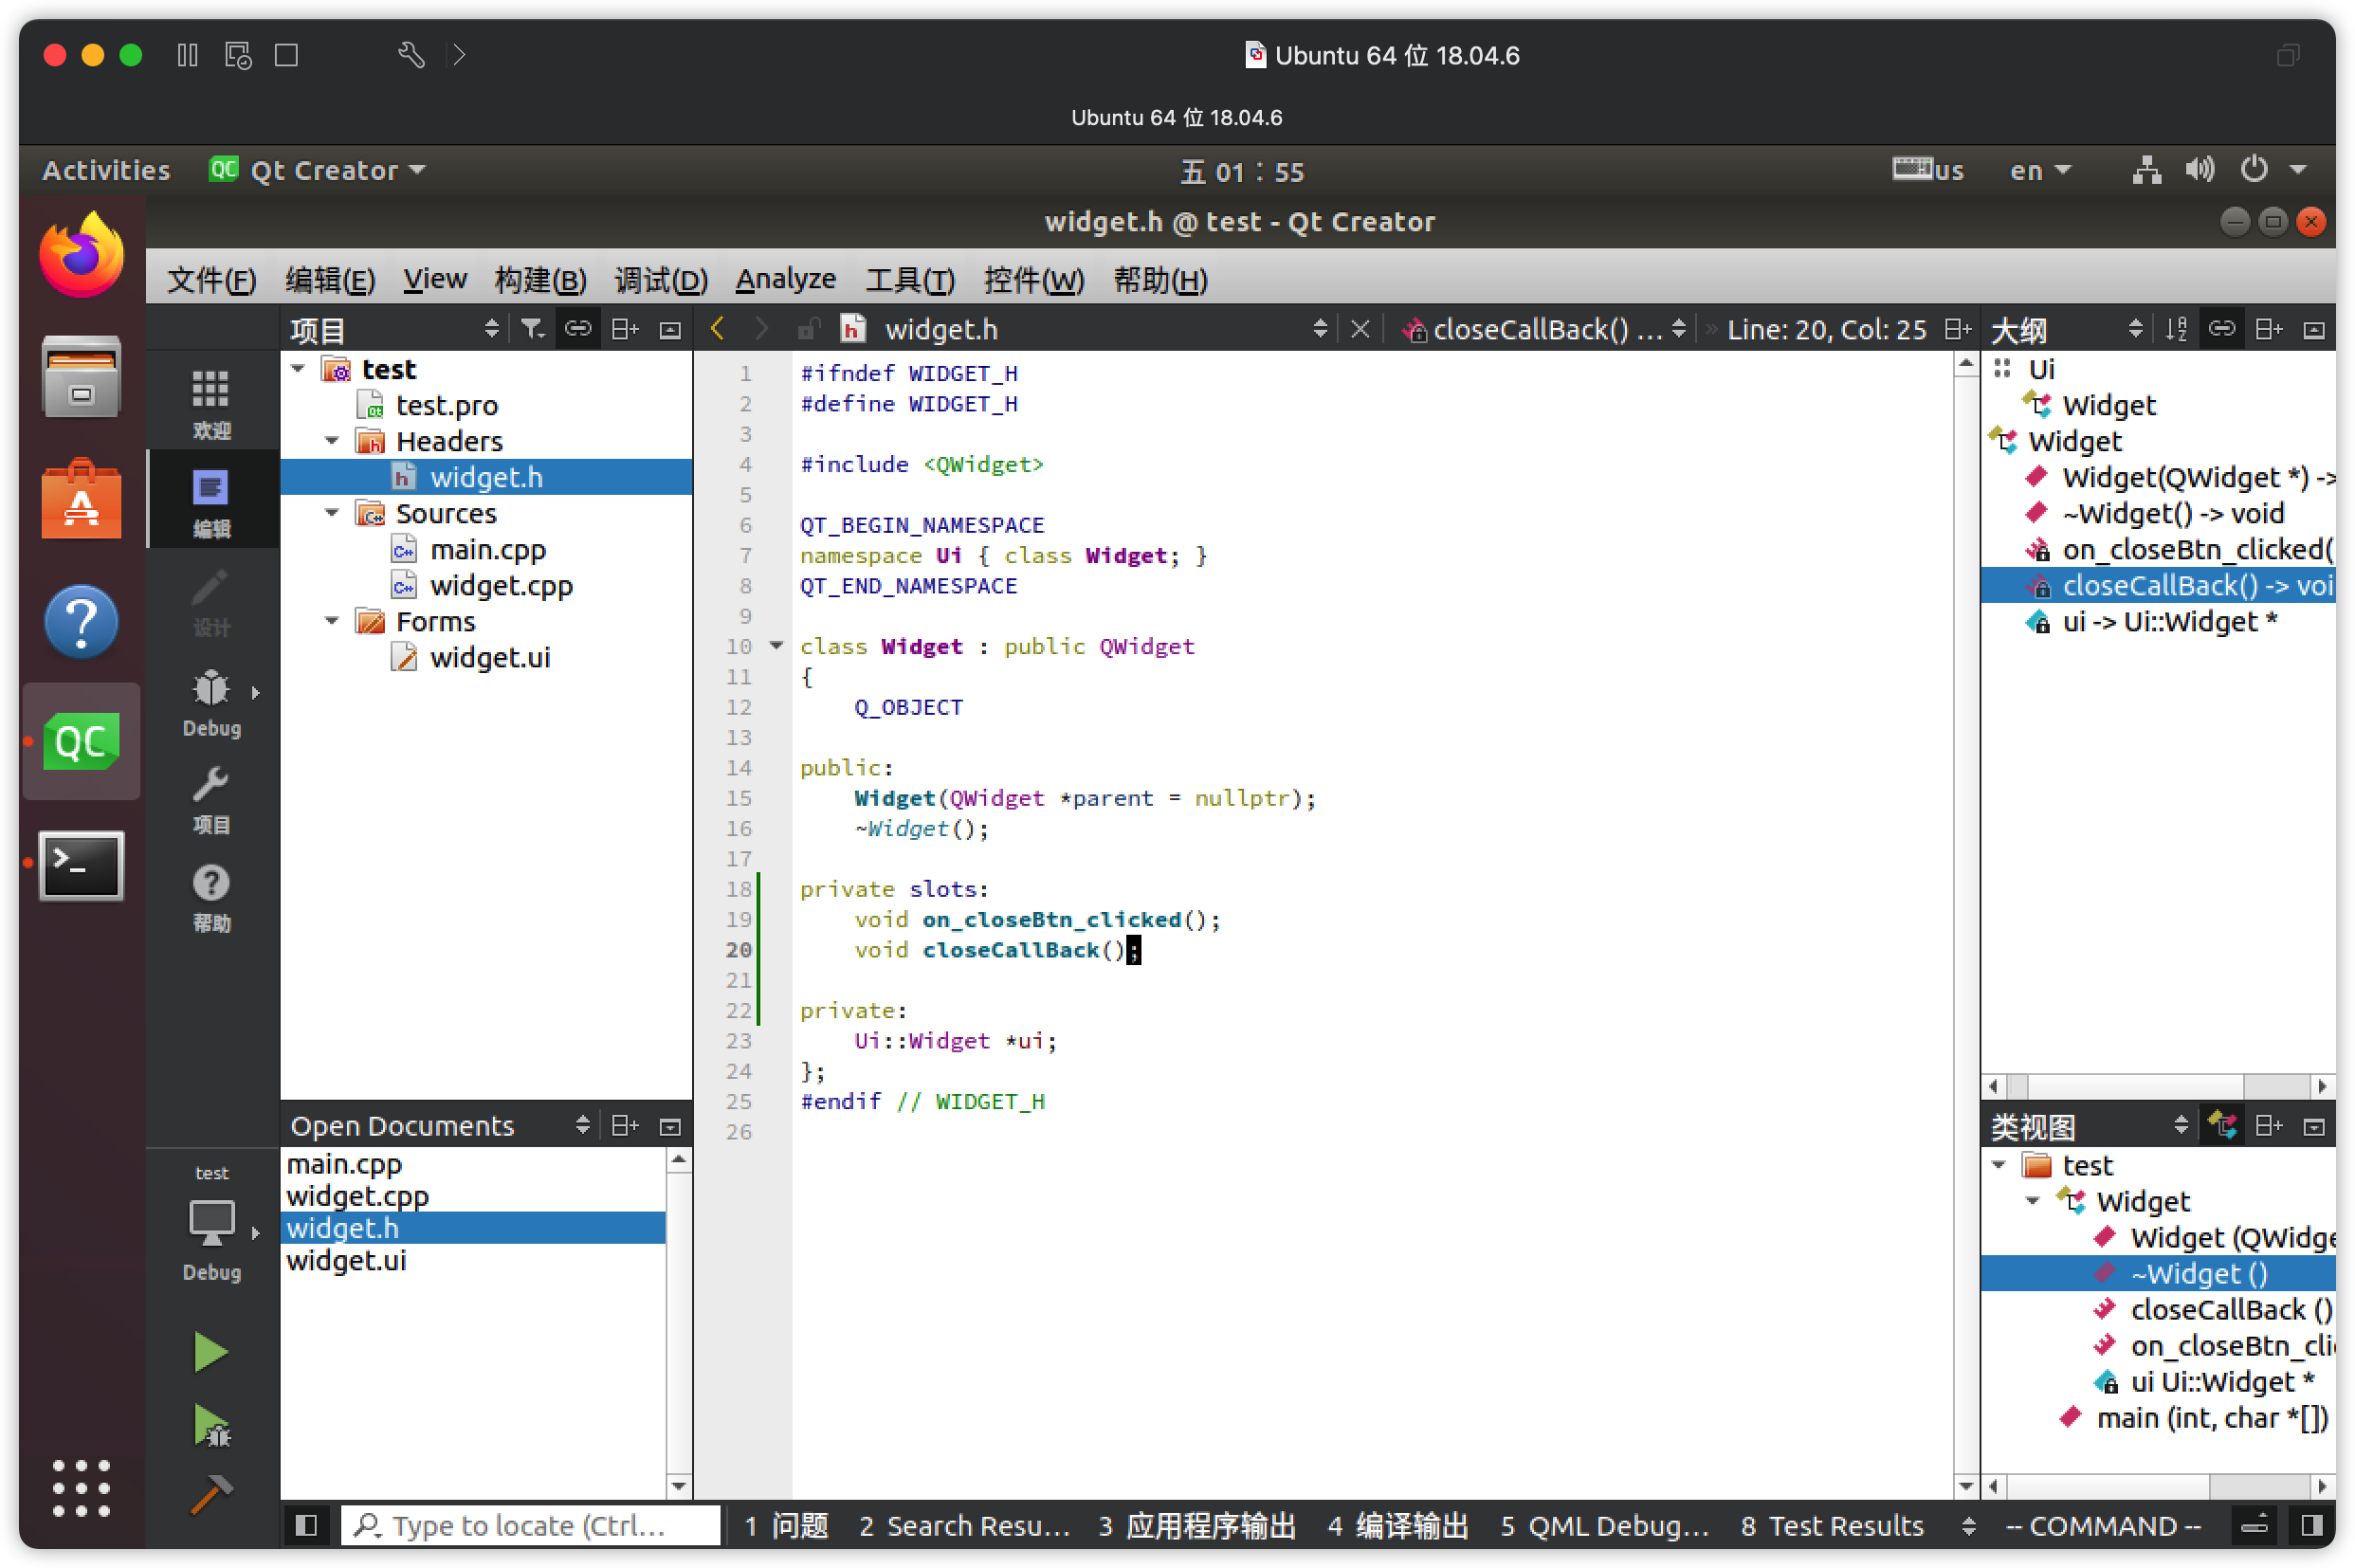Toggle left sidebar visibility

[306, 1525]
